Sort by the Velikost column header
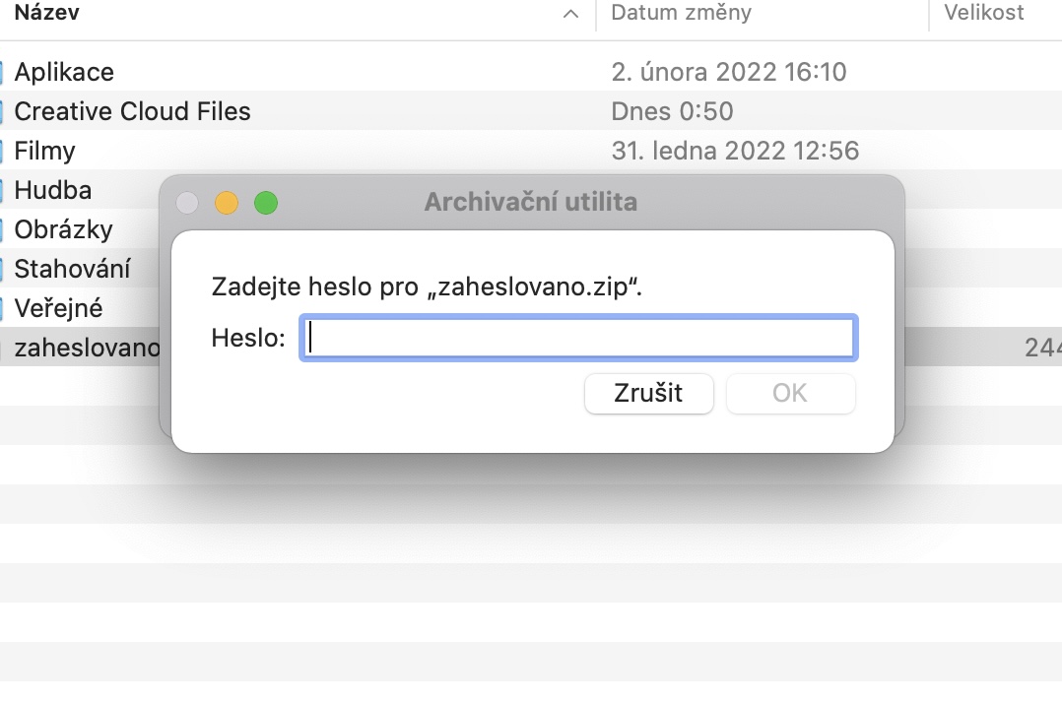 (984, 13)
